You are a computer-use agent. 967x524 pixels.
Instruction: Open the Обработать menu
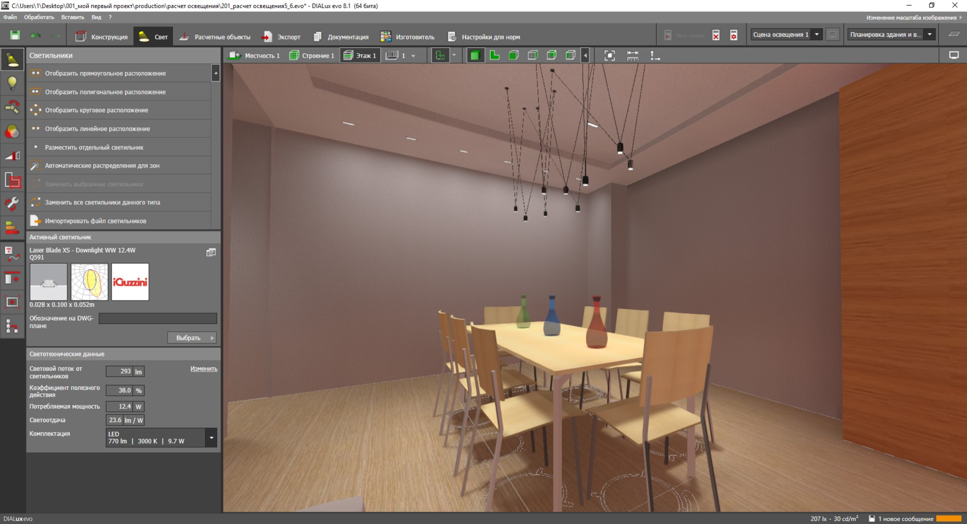tap(39, 17)
